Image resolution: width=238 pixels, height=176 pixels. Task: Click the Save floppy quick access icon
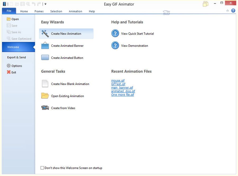22,4
